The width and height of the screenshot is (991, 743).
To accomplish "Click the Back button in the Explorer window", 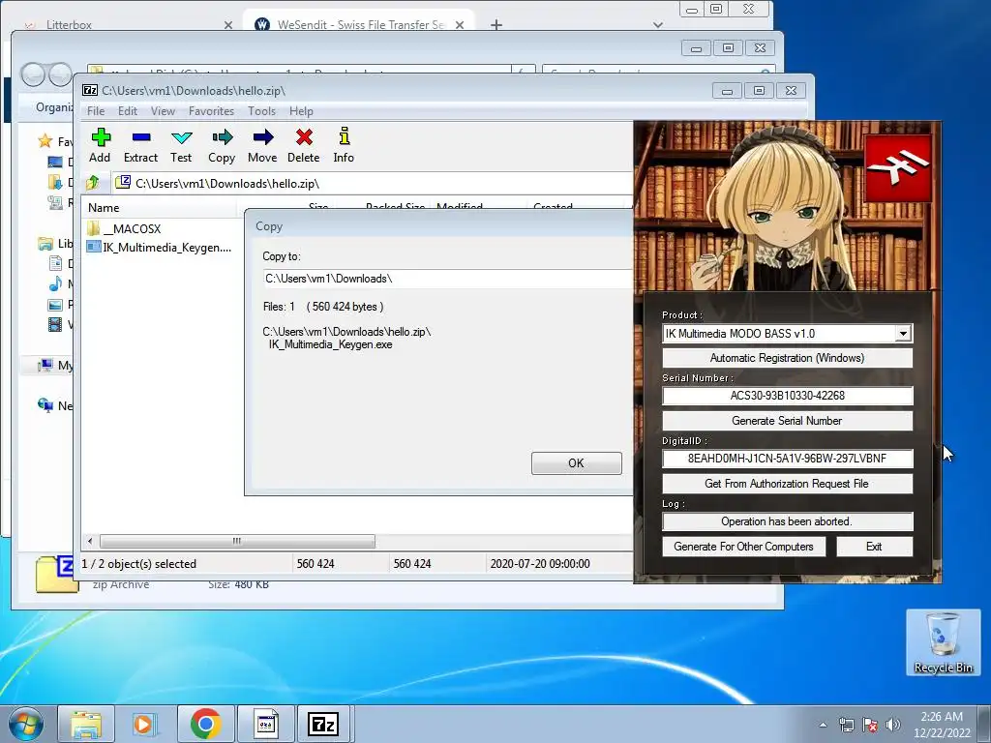I will pyautogui.click(x=34, y=75).
